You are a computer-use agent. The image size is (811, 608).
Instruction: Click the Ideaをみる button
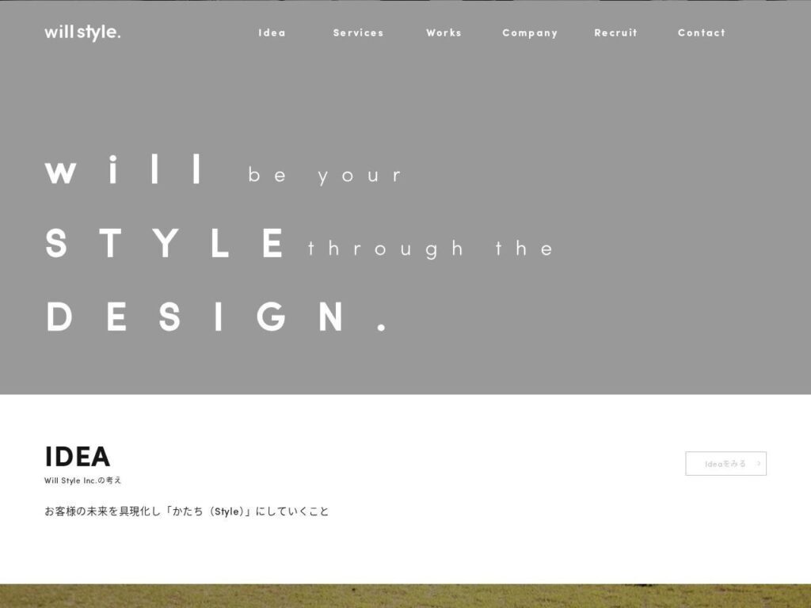(x=725, y=464)
